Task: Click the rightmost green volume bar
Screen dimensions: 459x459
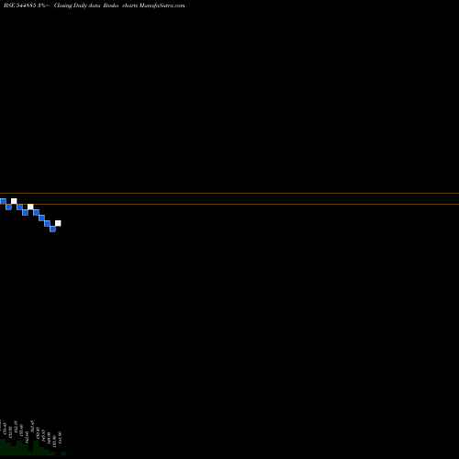Action: (63, 453)
